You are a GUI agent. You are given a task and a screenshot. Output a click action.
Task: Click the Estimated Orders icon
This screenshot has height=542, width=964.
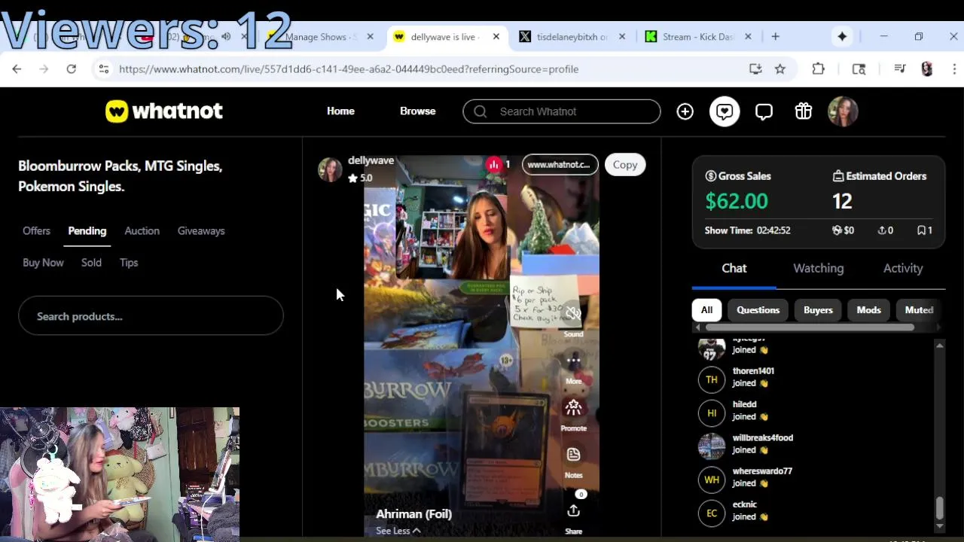pos(838,176)
